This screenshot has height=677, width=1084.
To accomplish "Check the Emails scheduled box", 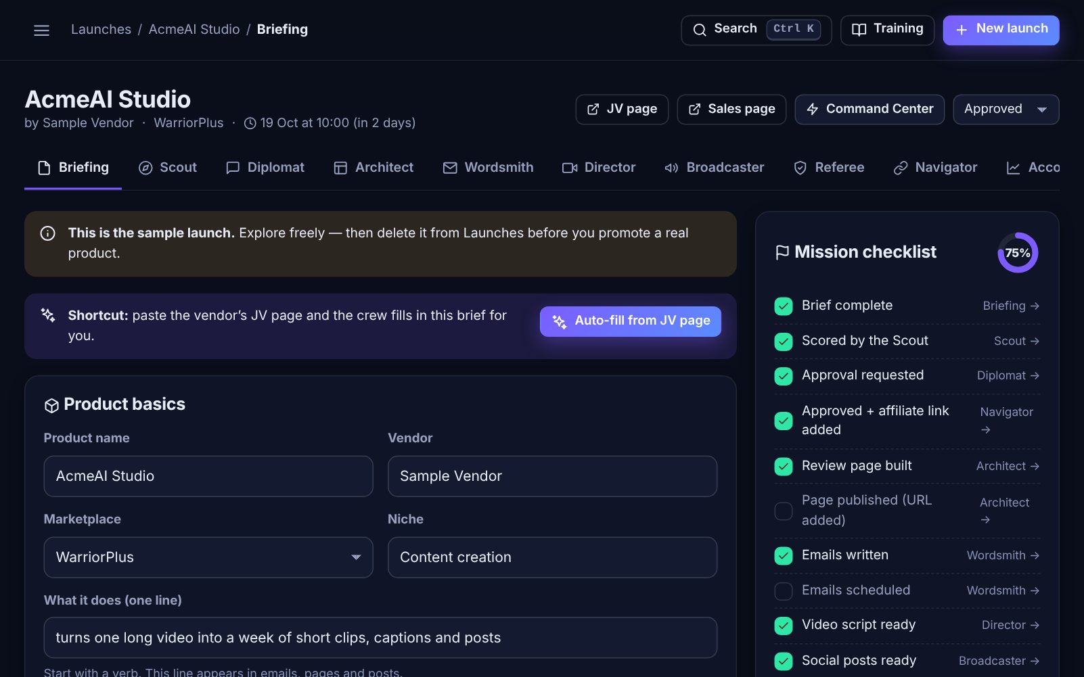I will click(x=784, y=591).
